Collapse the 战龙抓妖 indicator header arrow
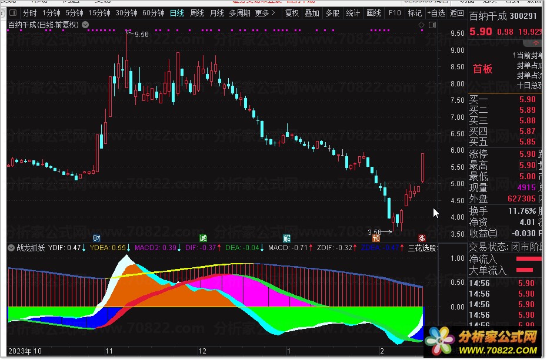547x360 pixels. pos(11,248)
